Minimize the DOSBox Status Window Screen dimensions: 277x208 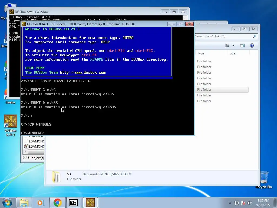point(165,12)
